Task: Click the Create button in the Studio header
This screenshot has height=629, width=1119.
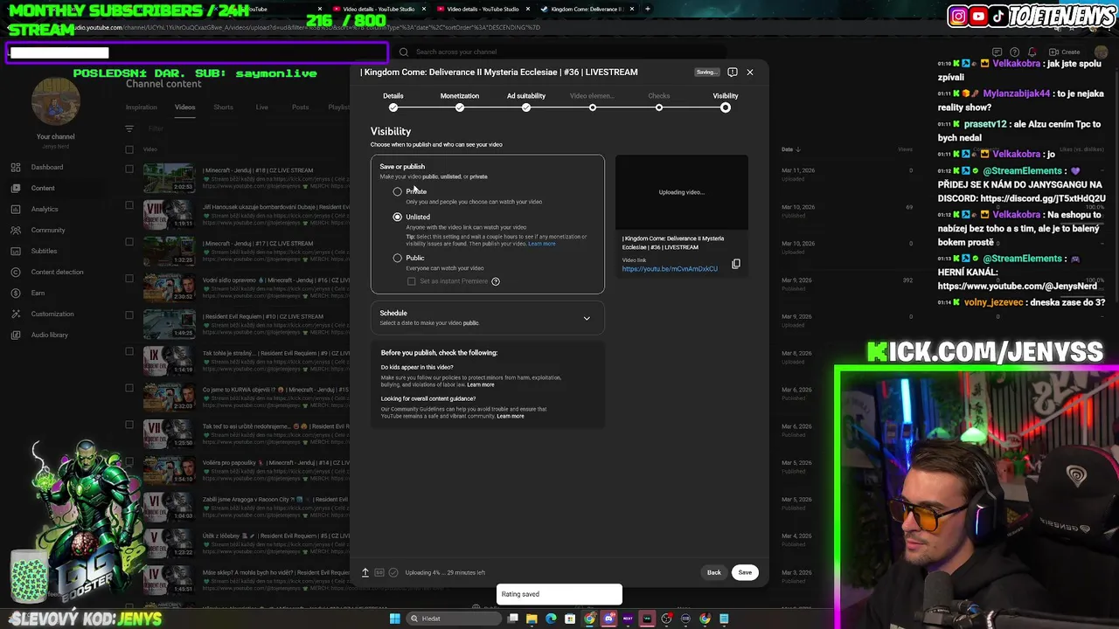Action: point(1066,52)
